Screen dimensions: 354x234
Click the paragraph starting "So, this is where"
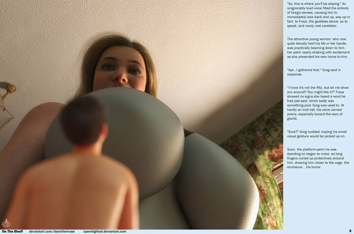318,15
